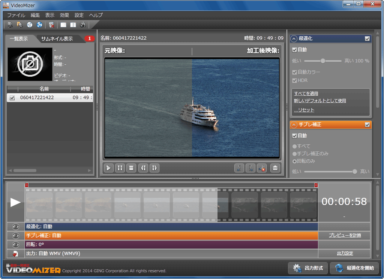Open the blue disc import icon
This screenshot has height=279, width=384.
pyautogui.click(x=39, y=25)
